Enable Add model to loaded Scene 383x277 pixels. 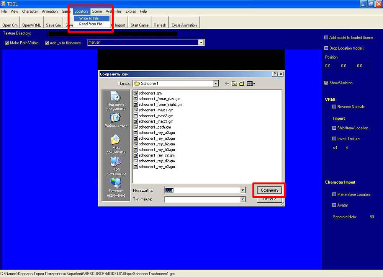(x=326, y=37)
